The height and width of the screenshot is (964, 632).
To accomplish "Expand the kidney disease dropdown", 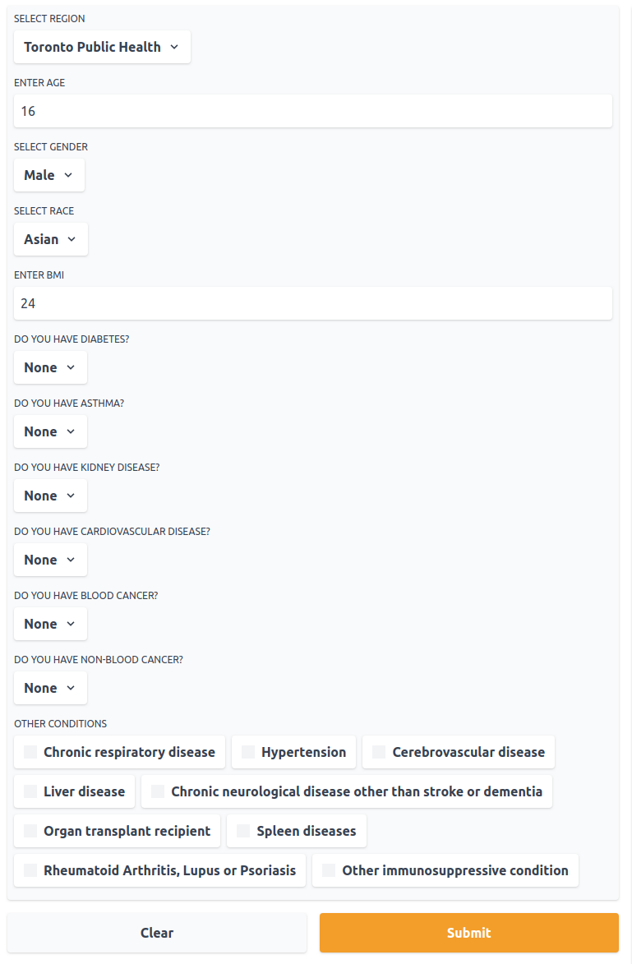I will click(x=50, y=496).
